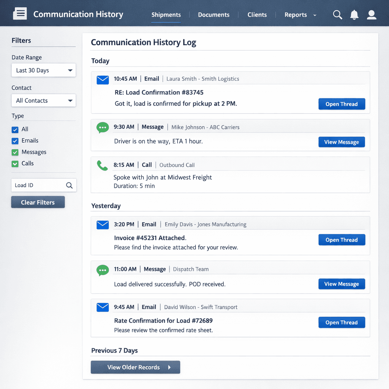The width and height of the screenshot is (389, 389).
Task: Click 'Duration: 5 min' text
Action: pos(134,186)
